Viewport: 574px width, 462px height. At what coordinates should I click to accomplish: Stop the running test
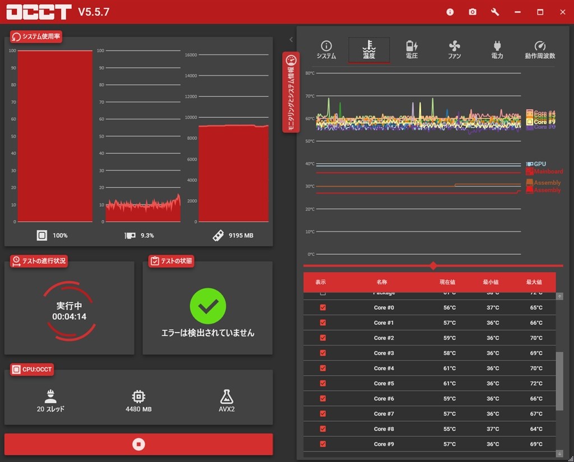138,444
